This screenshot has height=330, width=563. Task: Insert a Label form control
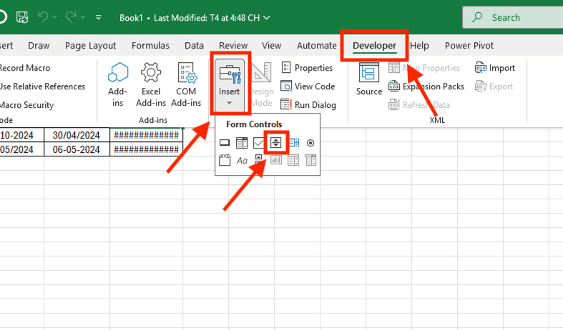tap(242, 160)
